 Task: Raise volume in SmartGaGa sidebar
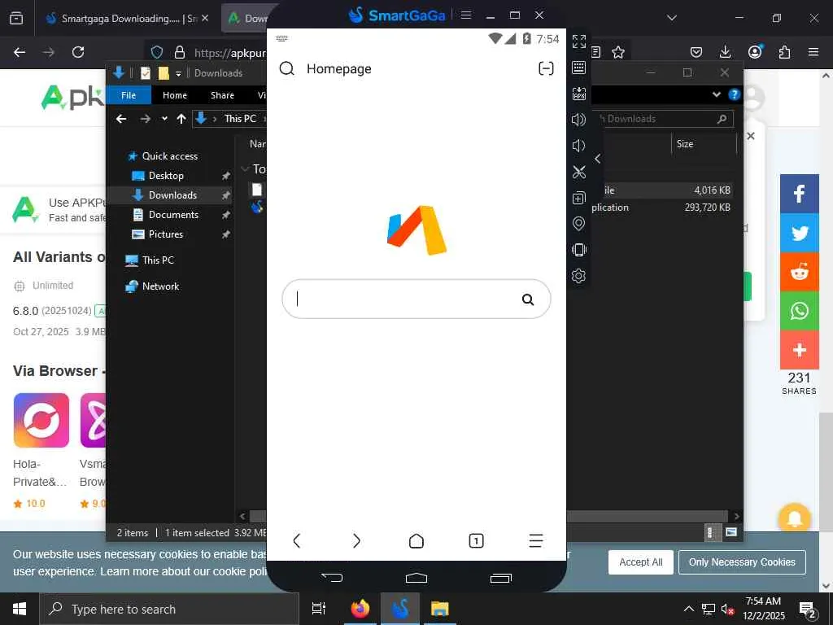click(579, 120)
